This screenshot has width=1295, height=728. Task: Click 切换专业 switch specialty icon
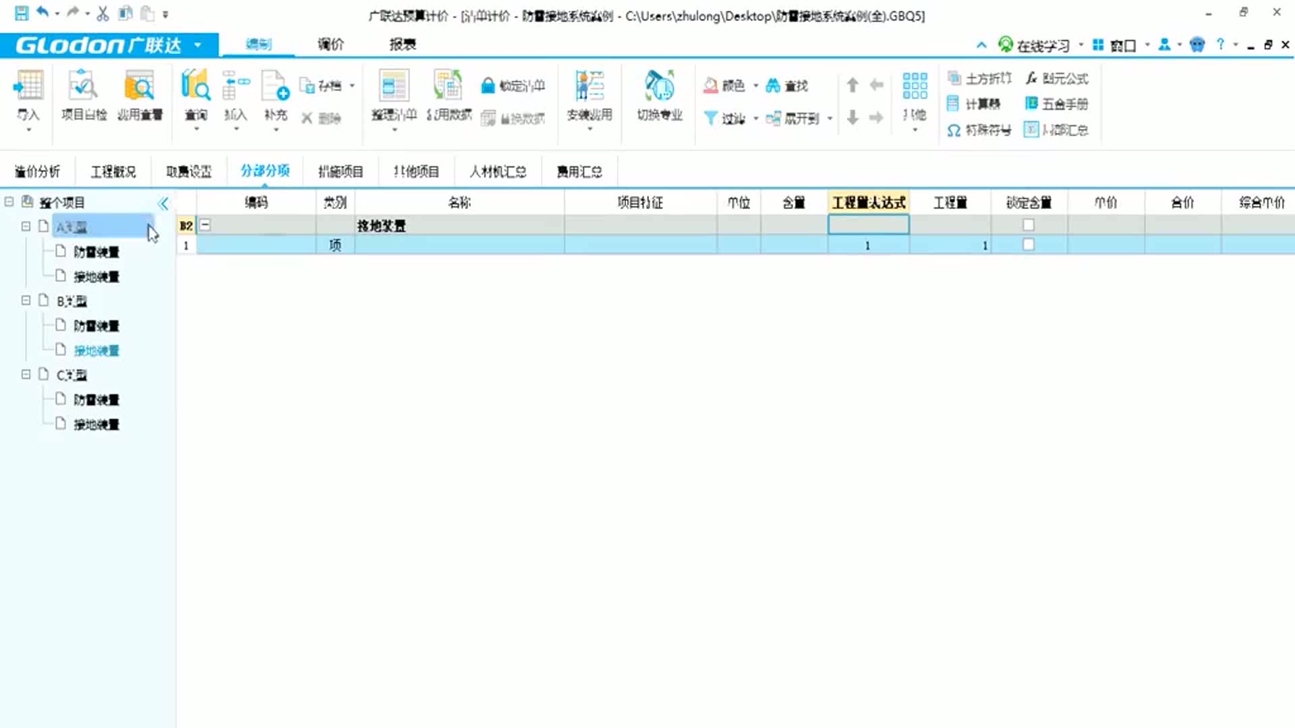[659, 86]
